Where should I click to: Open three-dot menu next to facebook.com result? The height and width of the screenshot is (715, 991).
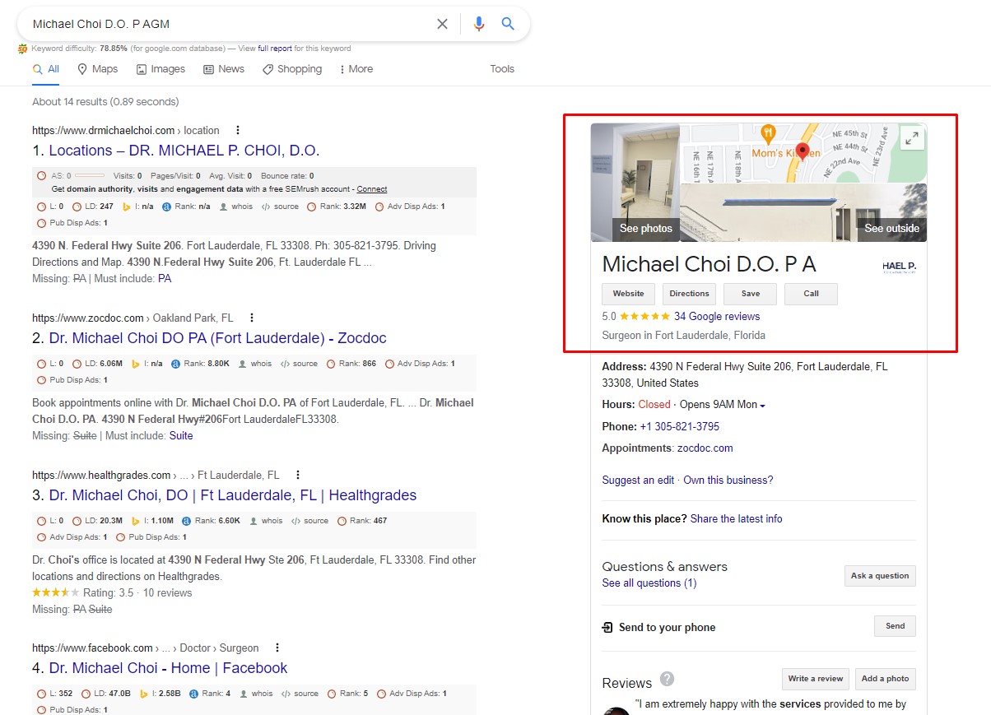[x=277, y=648]
